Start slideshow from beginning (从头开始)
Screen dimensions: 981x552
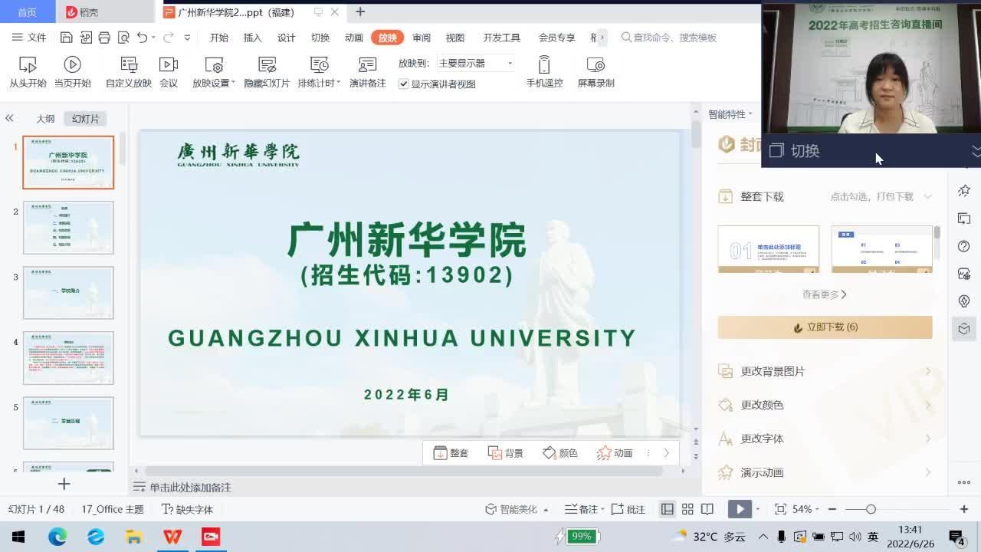[28, 72]
